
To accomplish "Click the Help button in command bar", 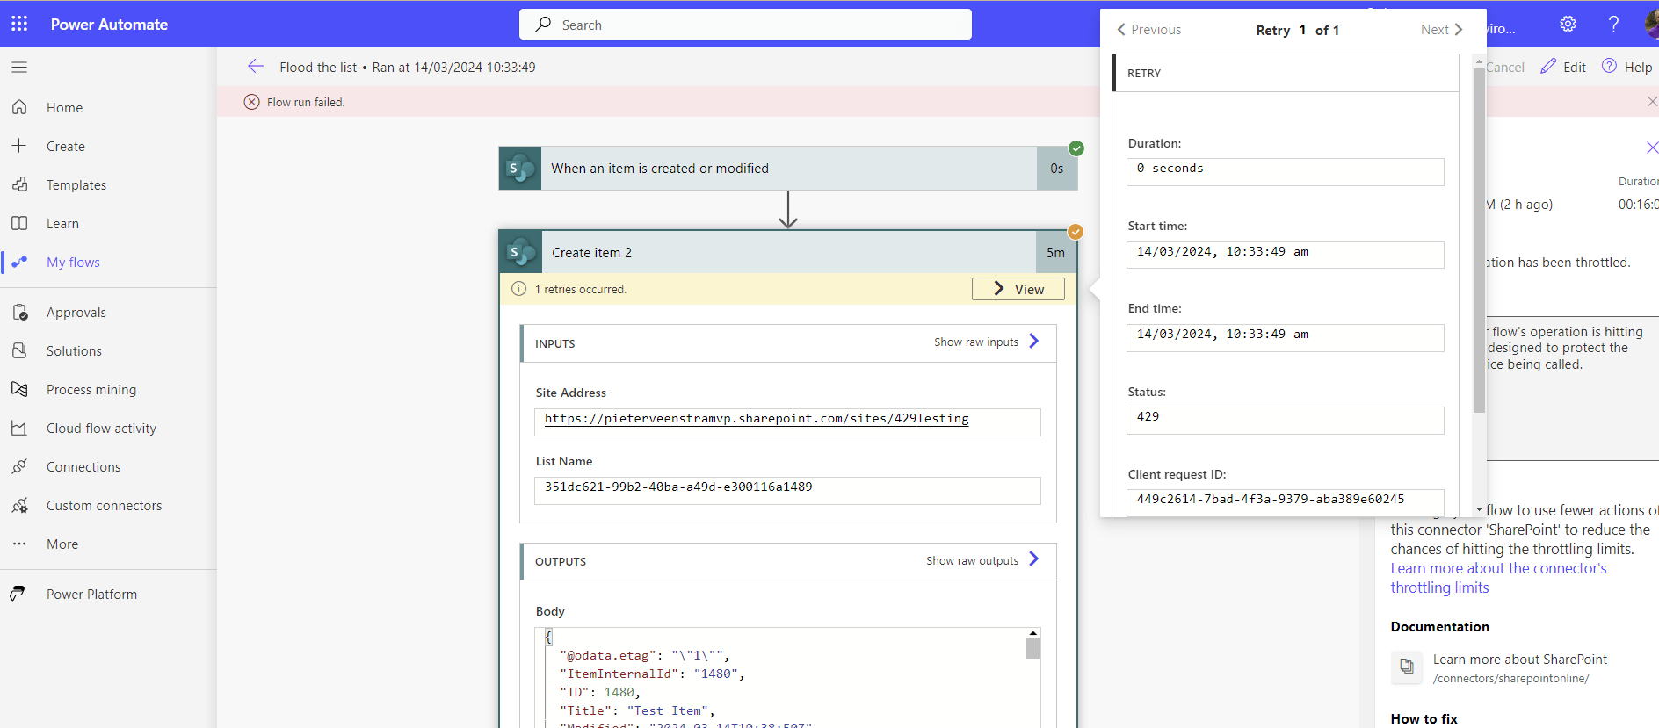I will (x=1626, y=67).
